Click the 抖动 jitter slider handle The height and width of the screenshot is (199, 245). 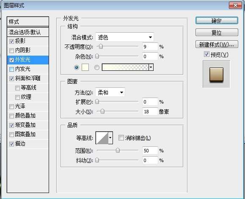(97, 160)
